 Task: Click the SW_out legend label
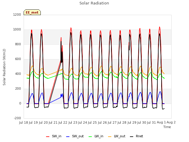pyautogui.click(x=78, y=136)
